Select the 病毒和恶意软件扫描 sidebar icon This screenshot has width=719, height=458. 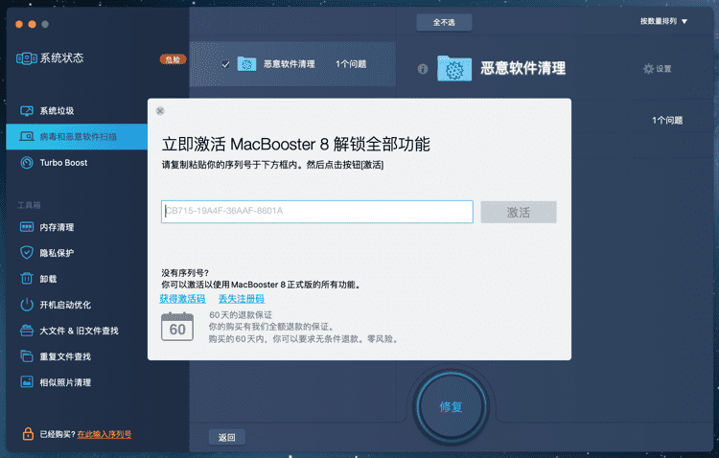pyautogui.click(x=27, y=137)
